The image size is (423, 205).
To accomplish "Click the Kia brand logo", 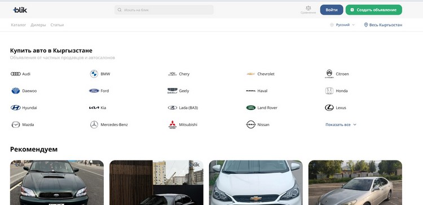I will pyautogui.click(x=94, y=108).
